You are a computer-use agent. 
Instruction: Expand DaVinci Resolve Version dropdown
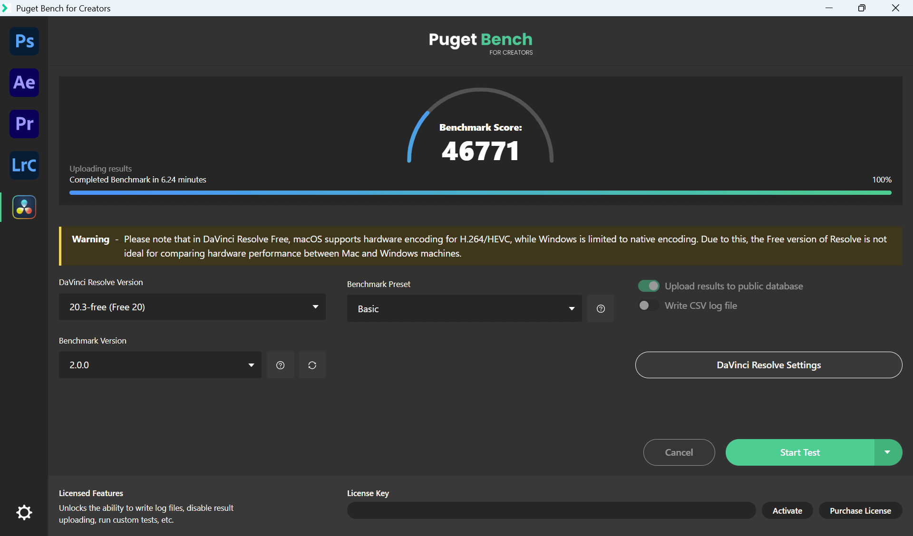tap(192, 307)
